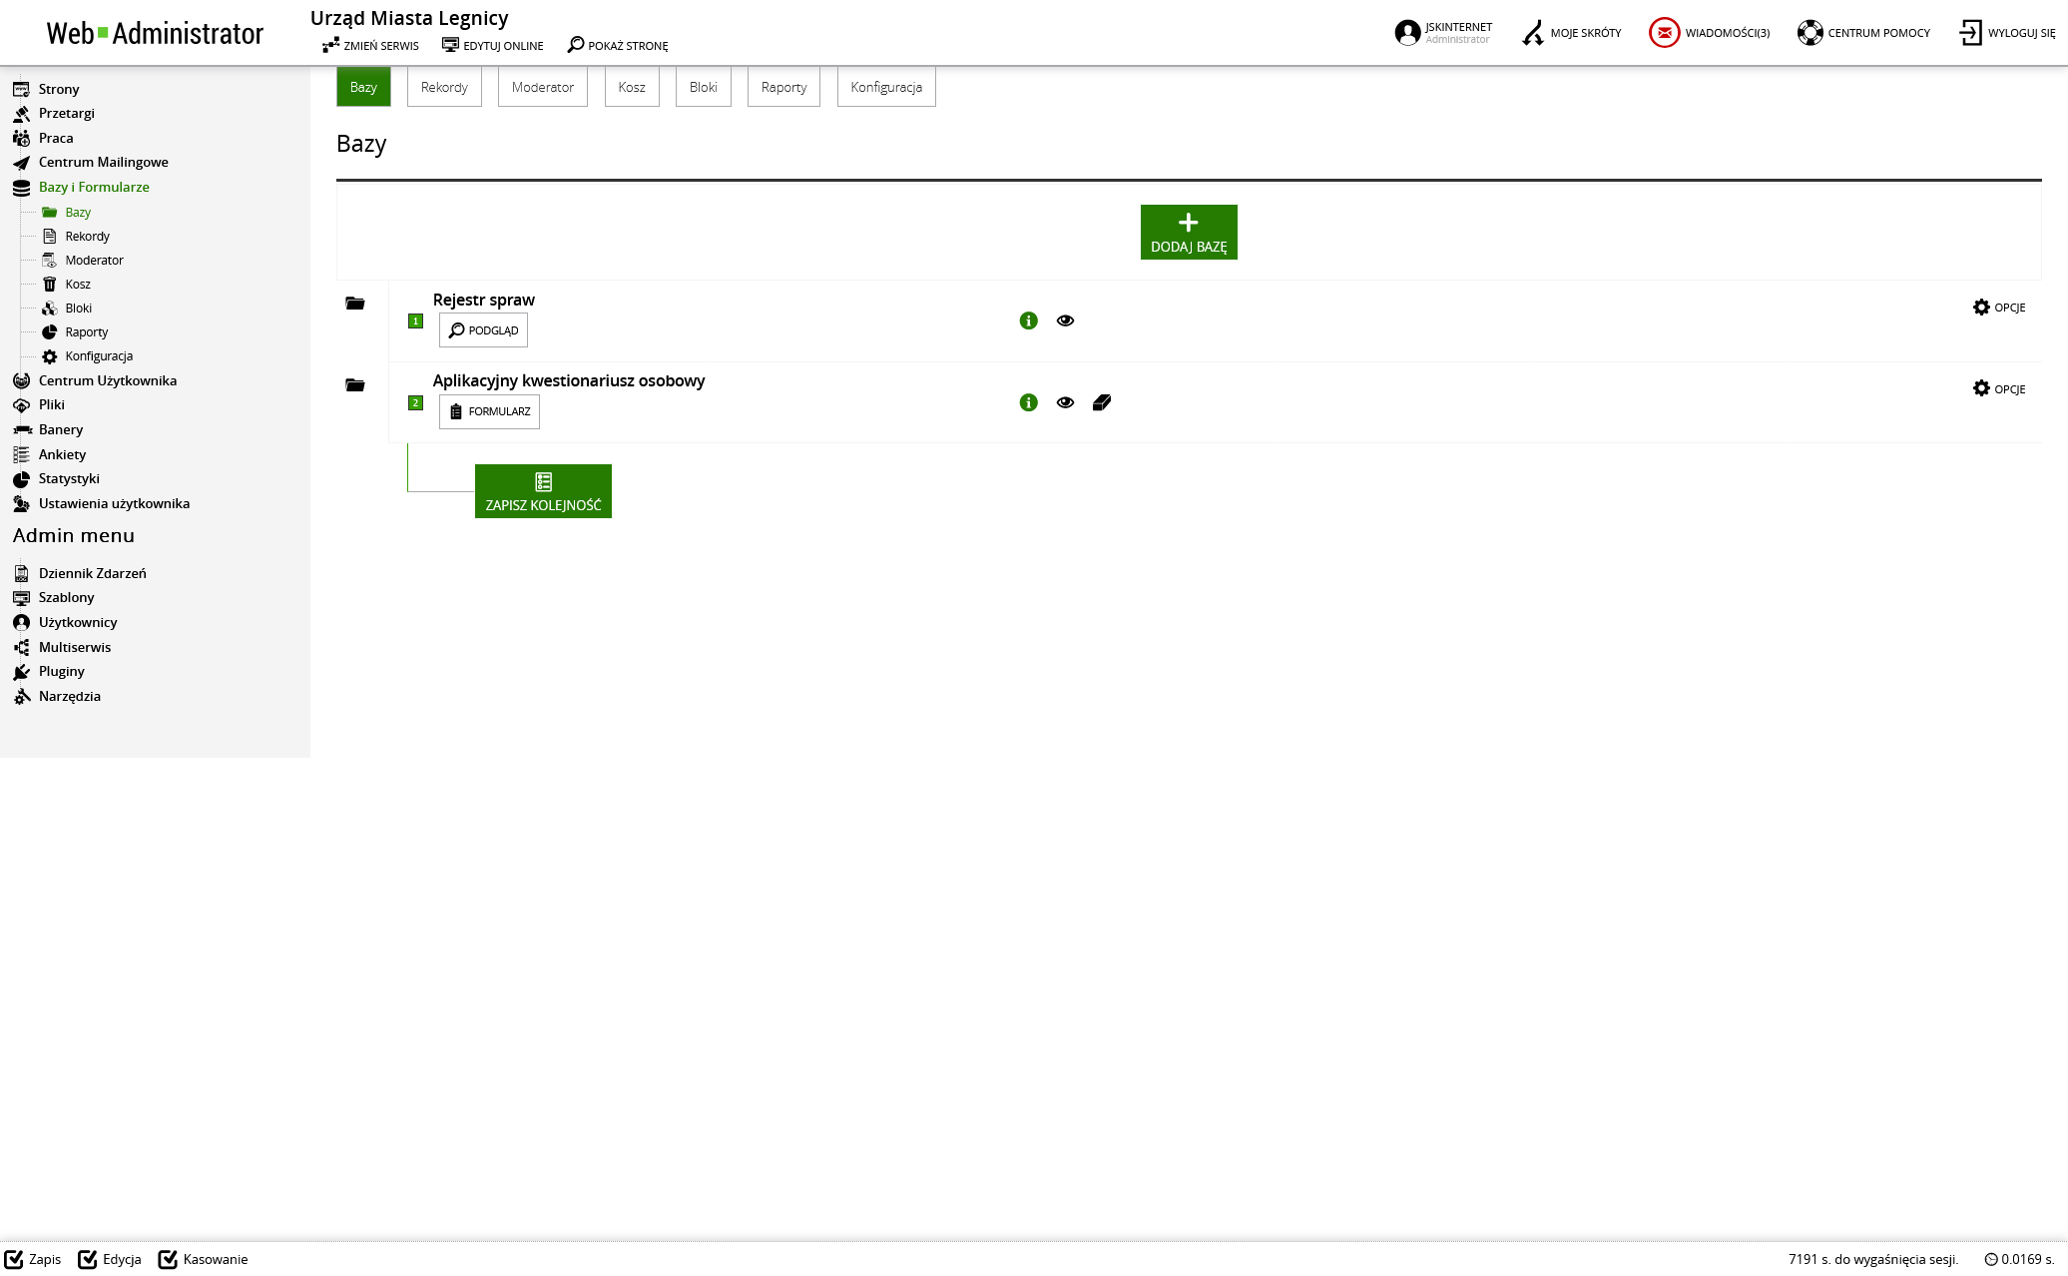2068x1276 pixels.
Task: Click Zmień Serwis in header
Action: coord(370,46)
